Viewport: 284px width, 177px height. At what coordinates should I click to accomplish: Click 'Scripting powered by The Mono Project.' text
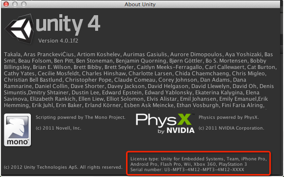tap(80, 117)
